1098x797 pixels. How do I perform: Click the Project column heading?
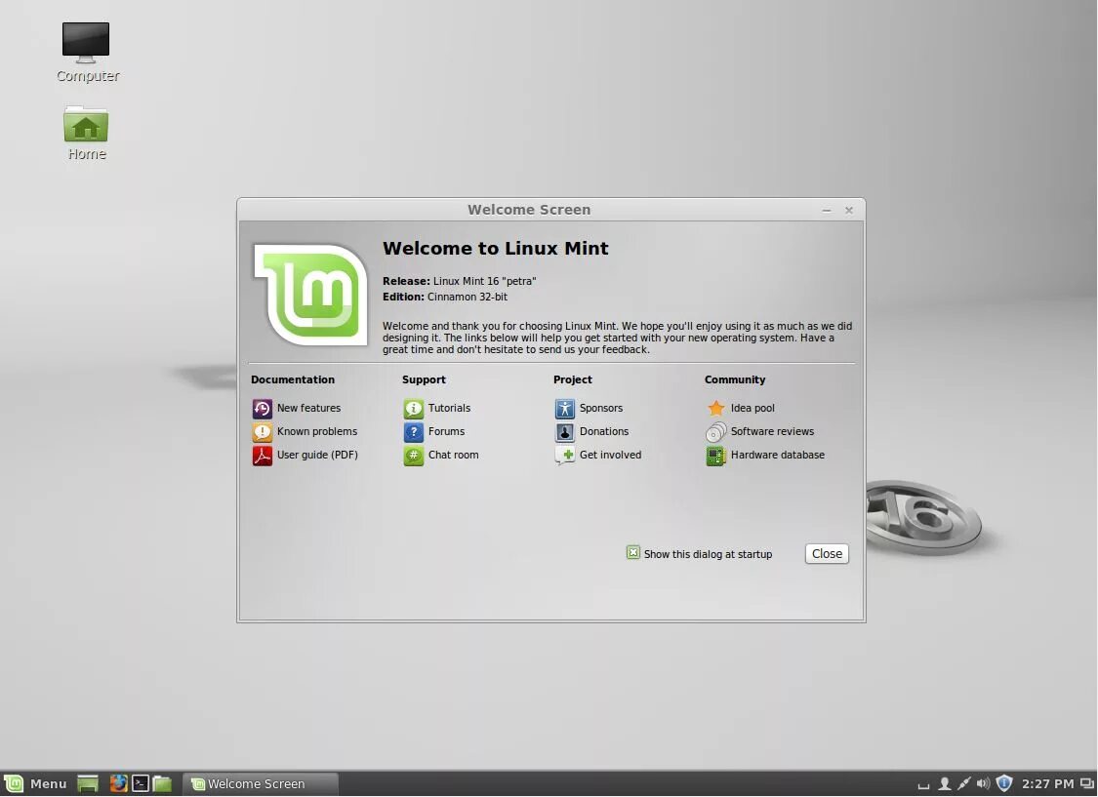tap(573, 379)
